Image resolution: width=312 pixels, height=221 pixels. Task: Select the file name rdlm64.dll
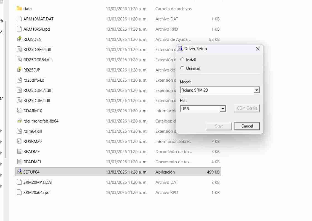coord(33,131)
